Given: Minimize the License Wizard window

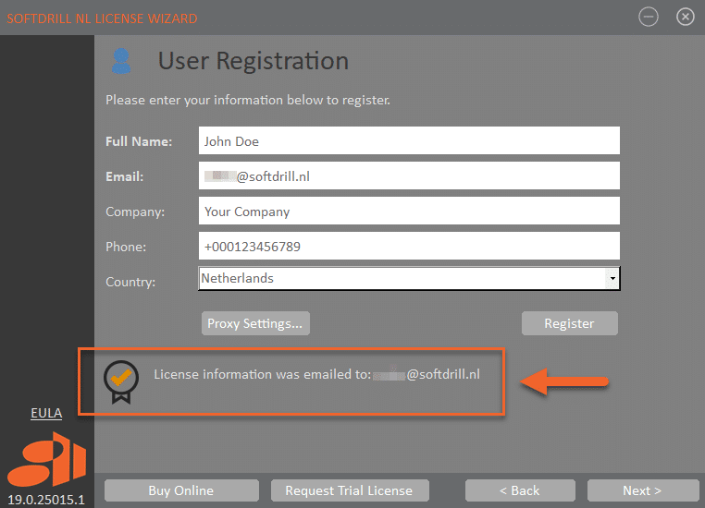Looking at the screenshot, I should pos(649,17).
